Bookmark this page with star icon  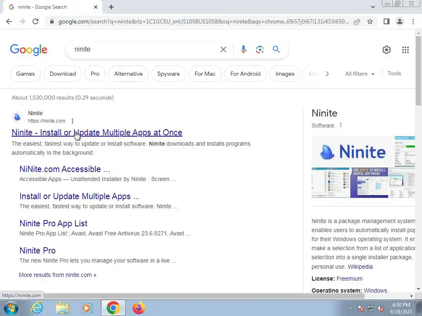click(x=370, y=21)
